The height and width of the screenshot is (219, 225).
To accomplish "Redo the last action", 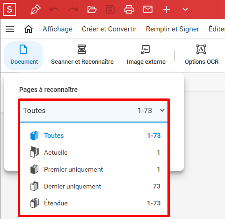I will pos(73,9).
